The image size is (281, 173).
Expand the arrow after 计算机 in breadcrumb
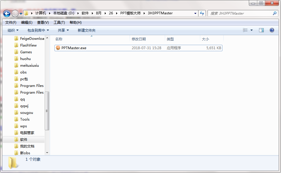[49, 13]
